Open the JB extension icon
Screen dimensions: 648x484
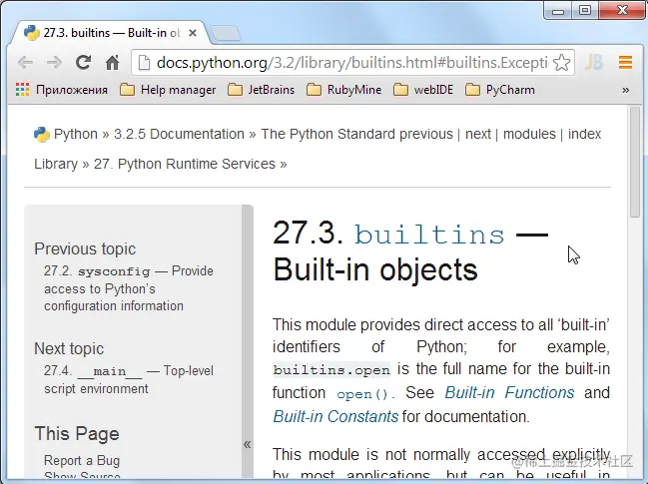coord(594,62)
